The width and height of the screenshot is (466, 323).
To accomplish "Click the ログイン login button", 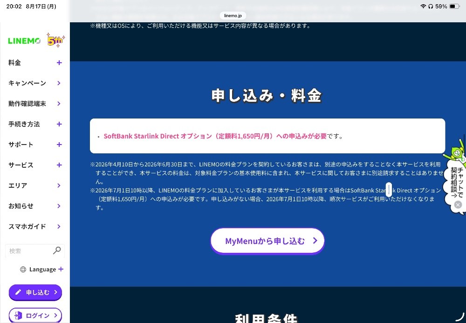I will (35, 315).
